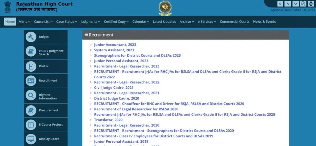Click the Judges gavel icon
The image size is (316, 146).
coord(31,37)
